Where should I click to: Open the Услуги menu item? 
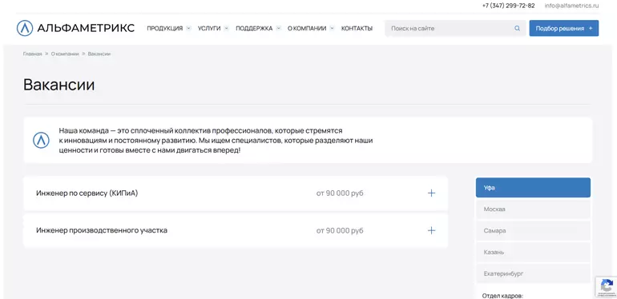pyautogui.click(x=209, y=28)
